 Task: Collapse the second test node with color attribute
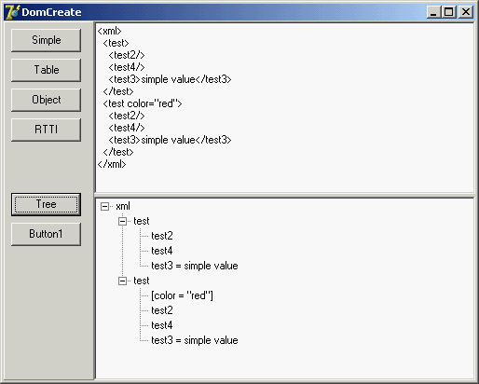point(123,281)
